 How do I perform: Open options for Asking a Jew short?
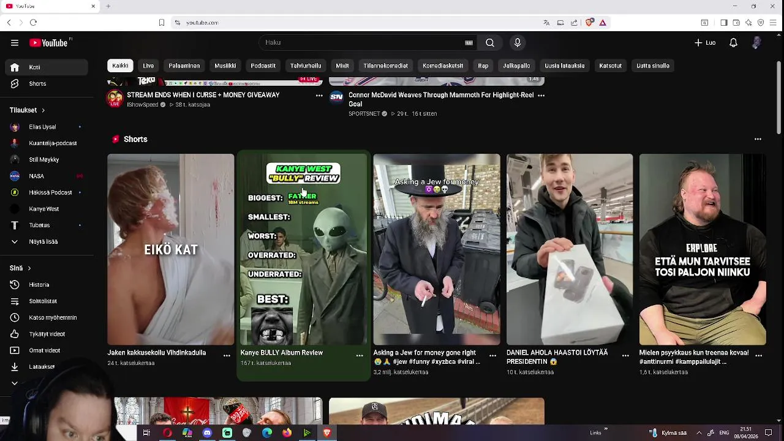[x=492, y=355]
